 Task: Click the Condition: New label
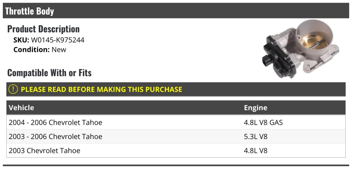40,50
